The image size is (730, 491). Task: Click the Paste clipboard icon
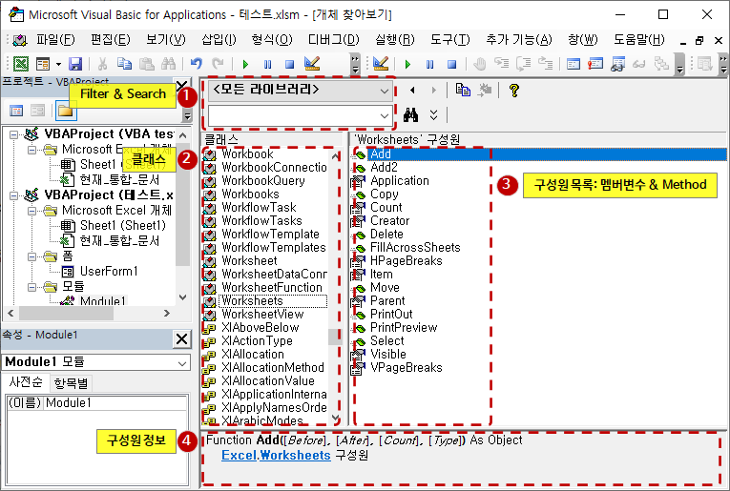pos(147,63)
